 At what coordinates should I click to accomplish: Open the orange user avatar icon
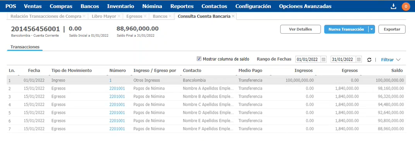(406, 6)
